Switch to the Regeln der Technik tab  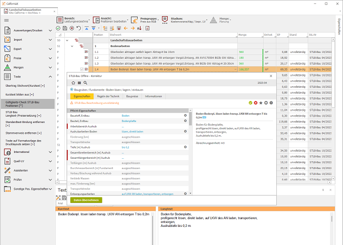[108, 96]
